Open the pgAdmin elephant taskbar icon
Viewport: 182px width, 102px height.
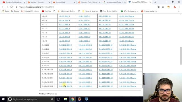pos(86,99)
